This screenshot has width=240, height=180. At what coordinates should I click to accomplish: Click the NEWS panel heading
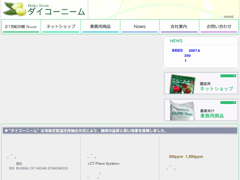coord(176,41)
